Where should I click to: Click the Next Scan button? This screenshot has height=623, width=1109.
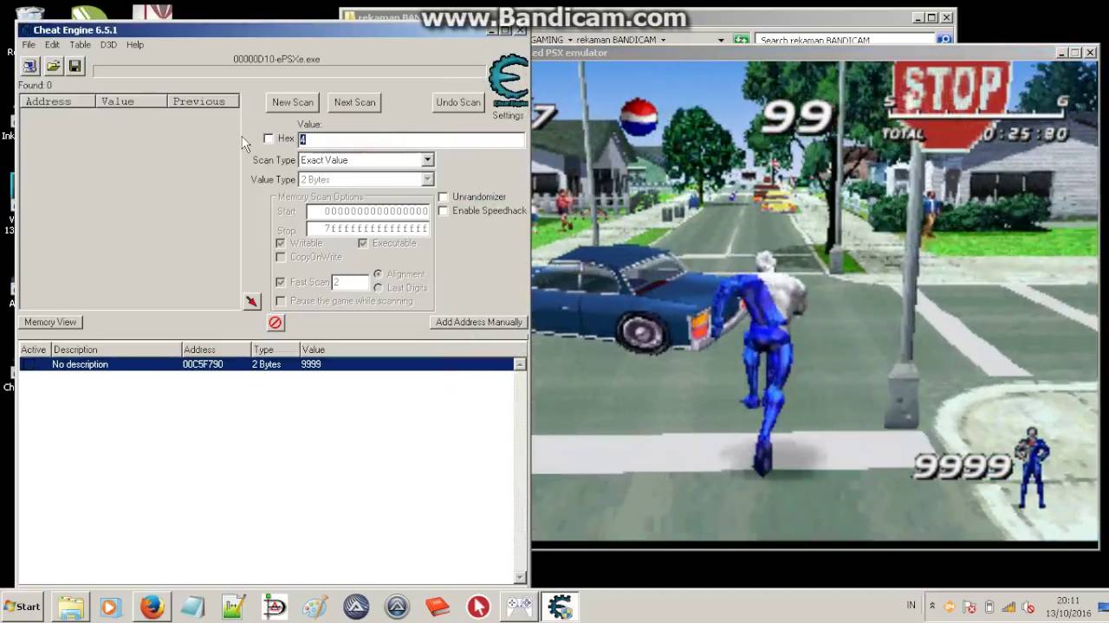coord(355,102)
